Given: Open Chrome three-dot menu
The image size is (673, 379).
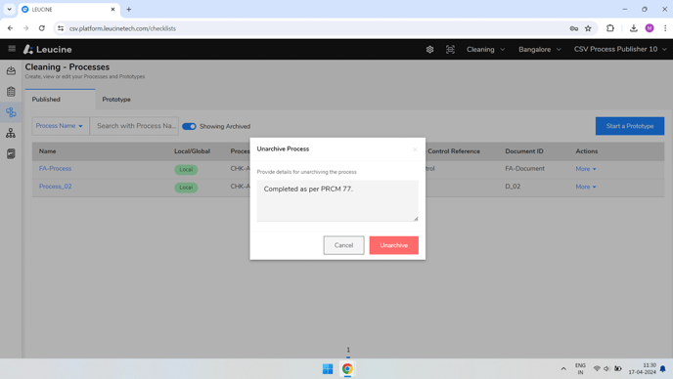Looking at the screenshot, I should tap(665, 28).
